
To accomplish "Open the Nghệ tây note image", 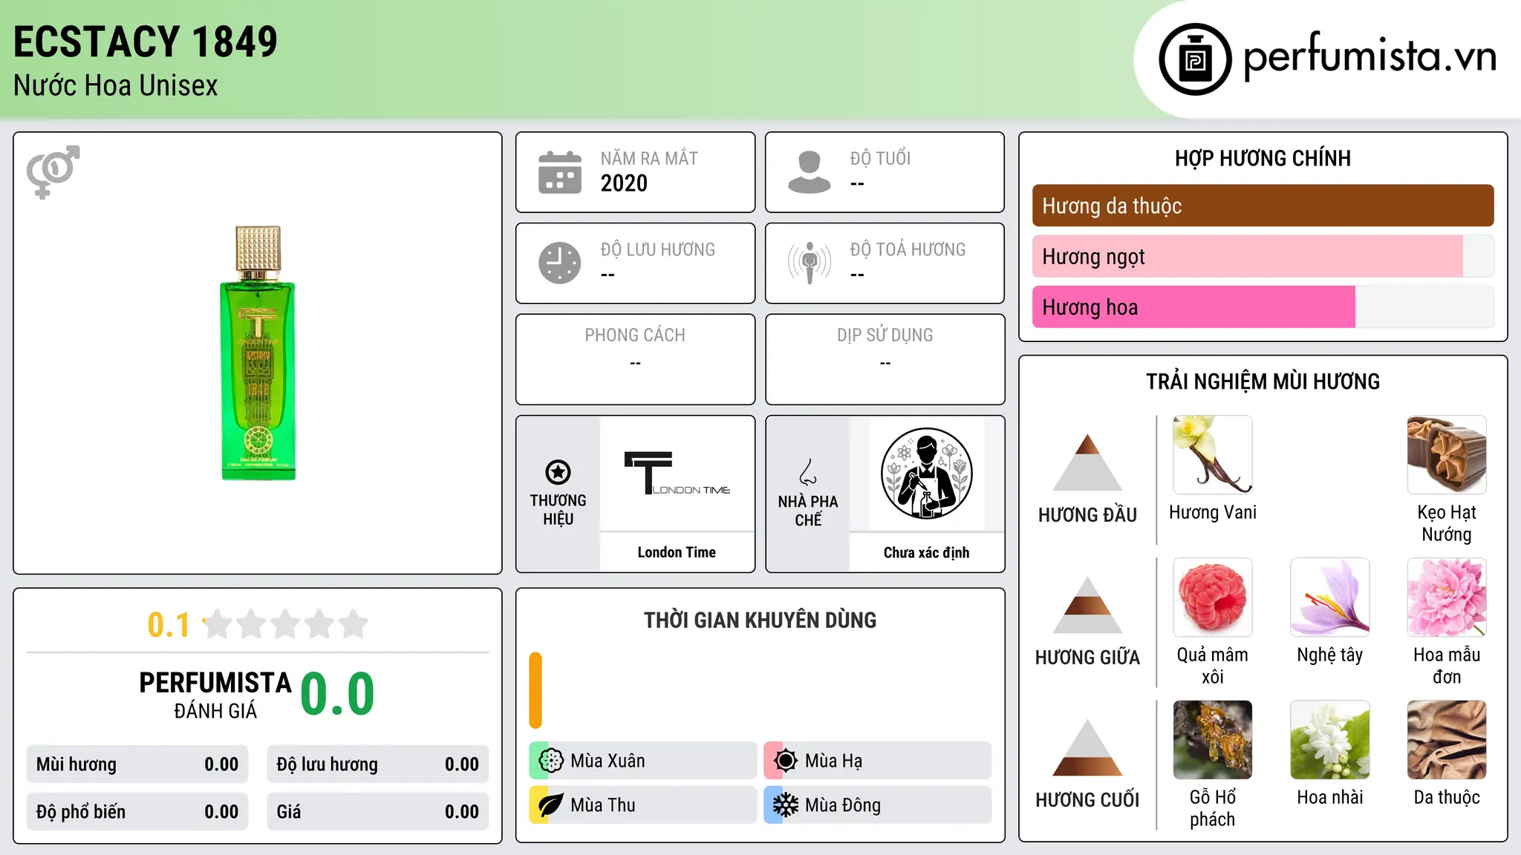I will (1330, 597).
